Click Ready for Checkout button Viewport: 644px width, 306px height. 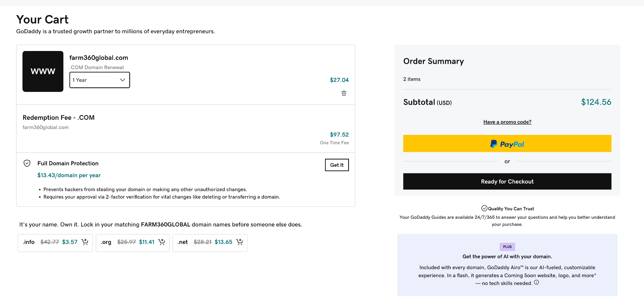click(507, 182)
